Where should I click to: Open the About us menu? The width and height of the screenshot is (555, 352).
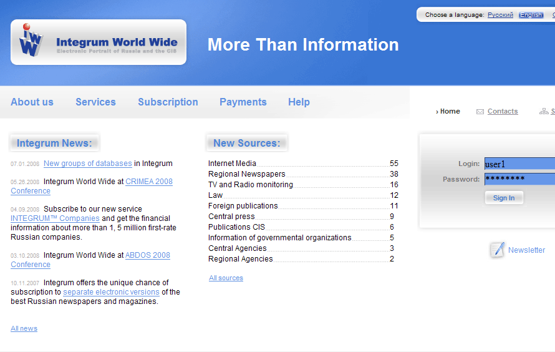(32, 102)
